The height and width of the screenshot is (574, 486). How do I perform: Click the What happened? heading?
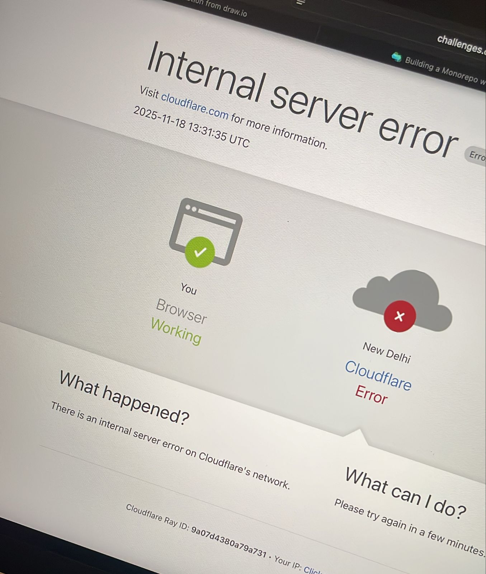tap(124, 398)
